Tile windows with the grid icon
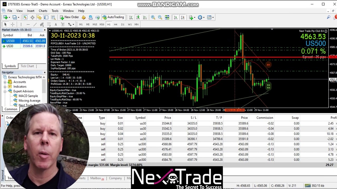 coord(167,17)
